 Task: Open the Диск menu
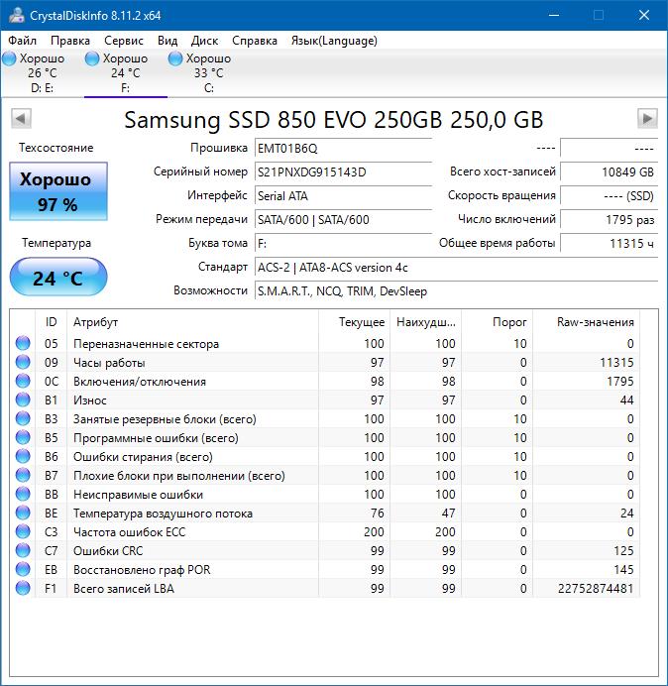pos(205,41)
